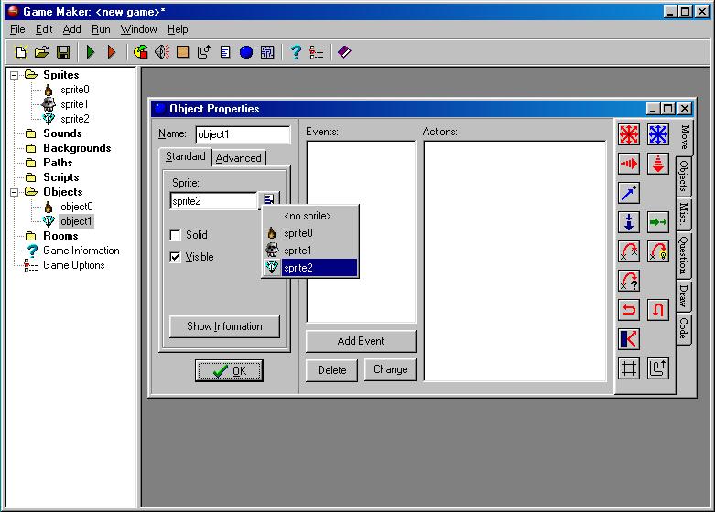Switch to the Advanced tab

coord(238,158)
